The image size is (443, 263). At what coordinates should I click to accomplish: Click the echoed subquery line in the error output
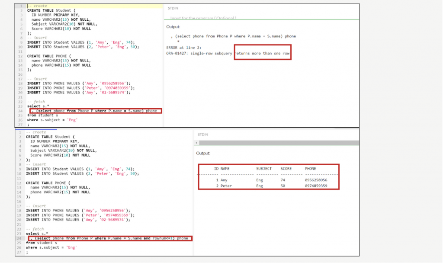point(233,36)
